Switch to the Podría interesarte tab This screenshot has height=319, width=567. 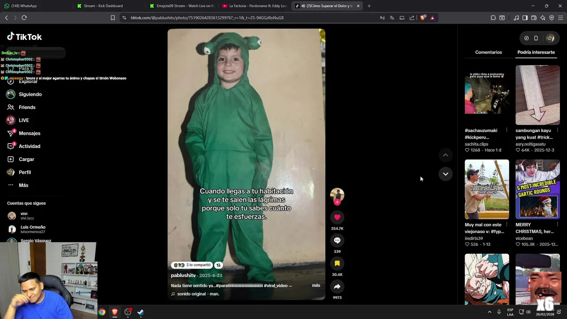(x=536, y=52)
